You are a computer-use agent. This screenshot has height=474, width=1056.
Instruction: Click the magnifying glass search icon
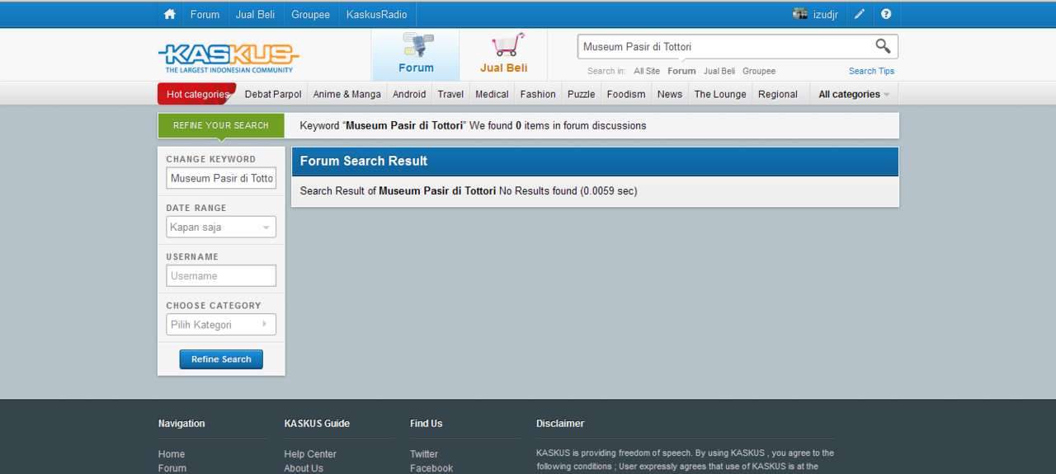883,46
